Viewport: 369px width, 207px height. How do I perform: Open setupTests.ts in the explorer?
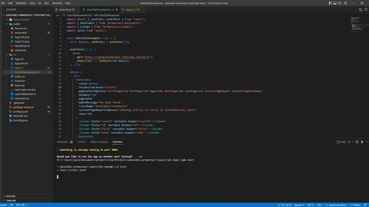pos(22,98)
